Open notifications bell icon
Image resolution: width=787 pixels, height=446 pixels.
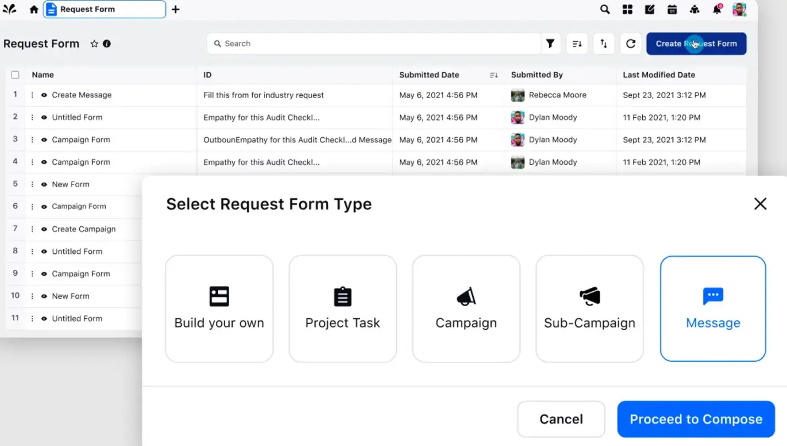tap(717, 9)
